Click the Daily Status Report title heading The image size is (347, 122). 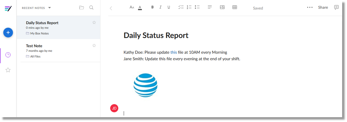pyautogui.click(x=156, y=35)
